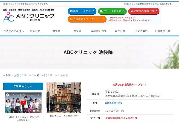The image size is (179, 124).
Task: Open メンズ美容 from the navigation bar
Action: coord(142,31)
